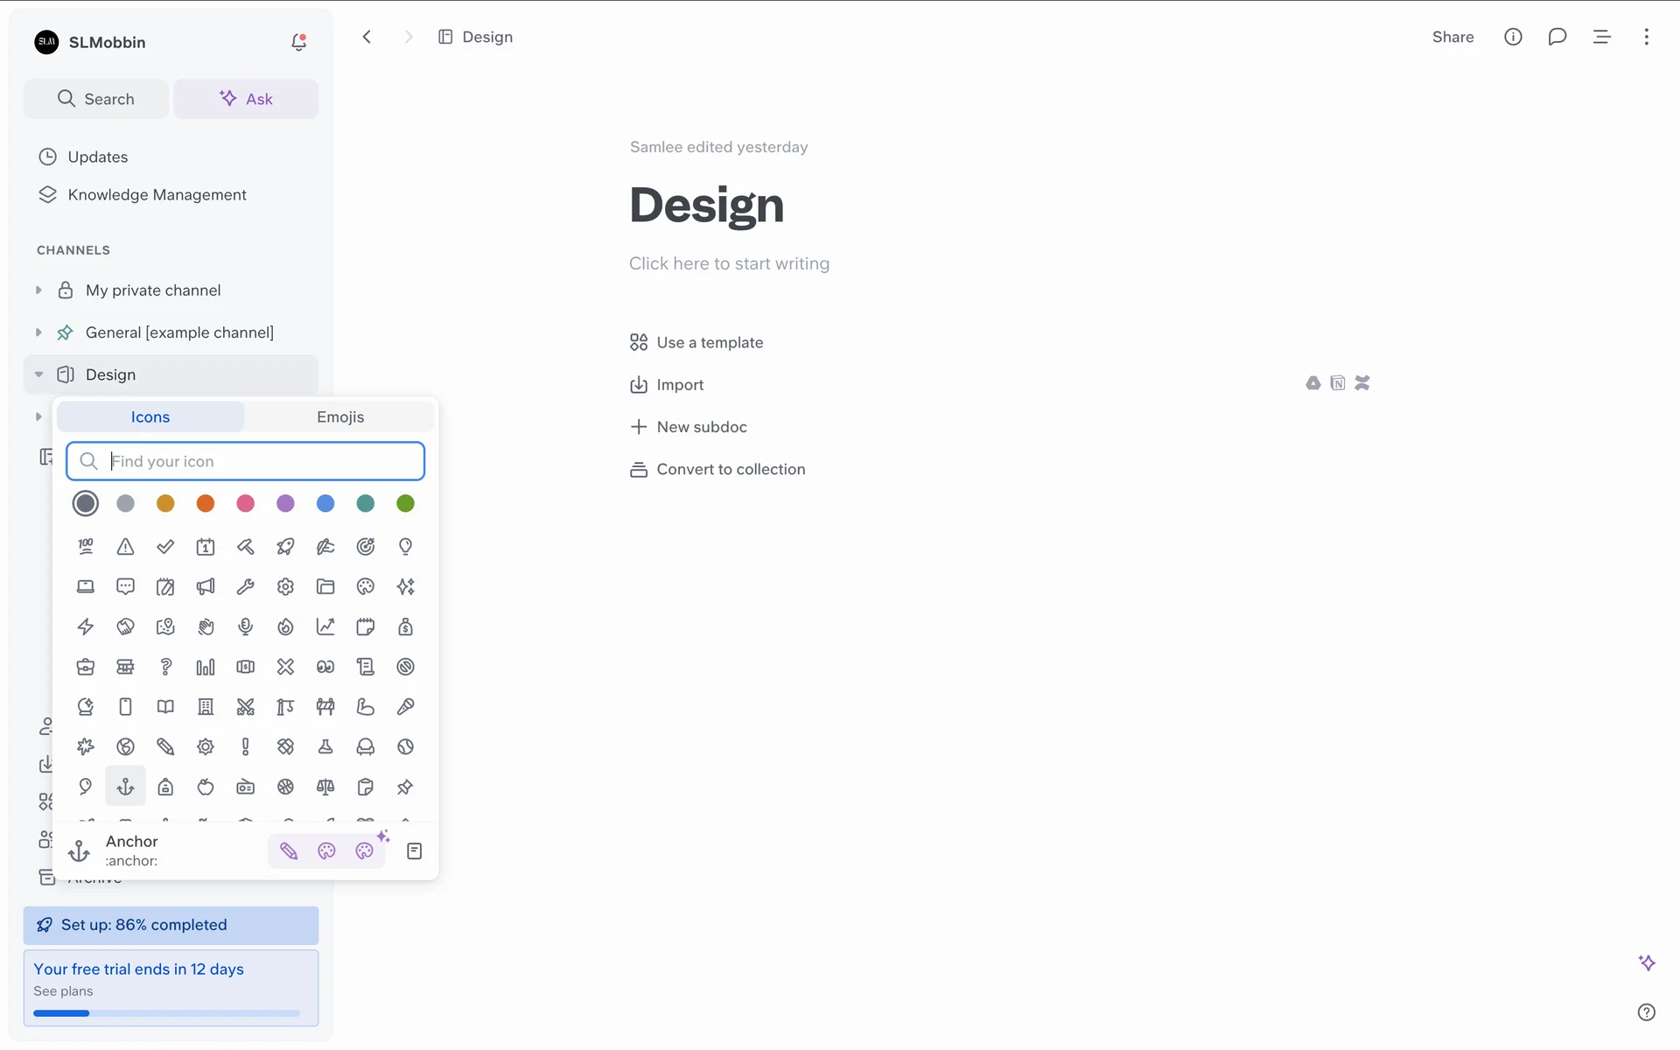
Task: Select the purple color swatch
Action: pyautogui.click(x=285, y=503)
